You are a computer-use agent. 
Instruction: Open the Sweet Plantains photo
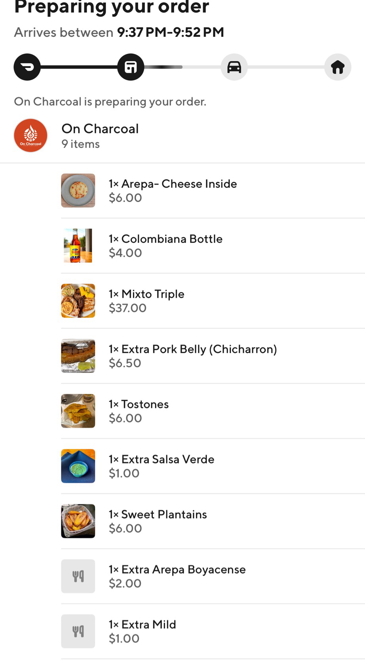tap(78, 521)
